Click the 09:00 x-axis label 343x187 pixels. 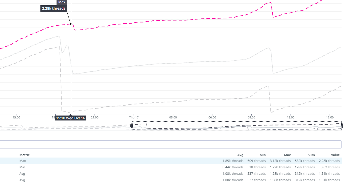click(251, 118)
